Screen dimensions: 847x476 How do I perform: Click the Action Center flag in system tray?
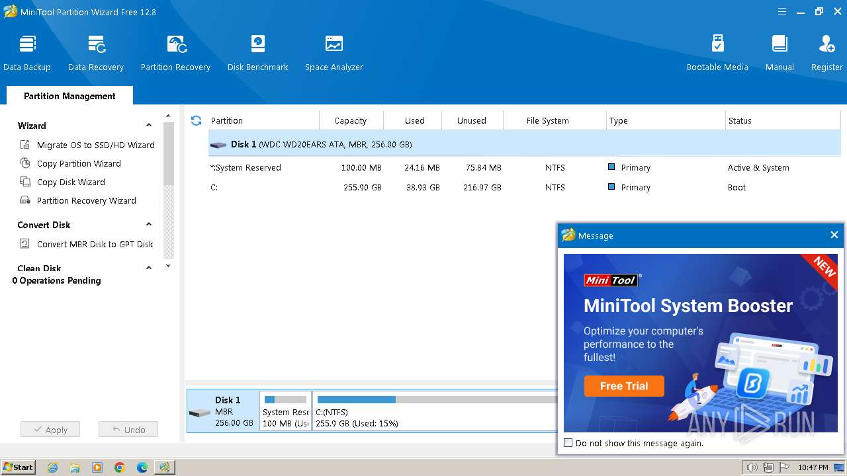tap(785, 467)
